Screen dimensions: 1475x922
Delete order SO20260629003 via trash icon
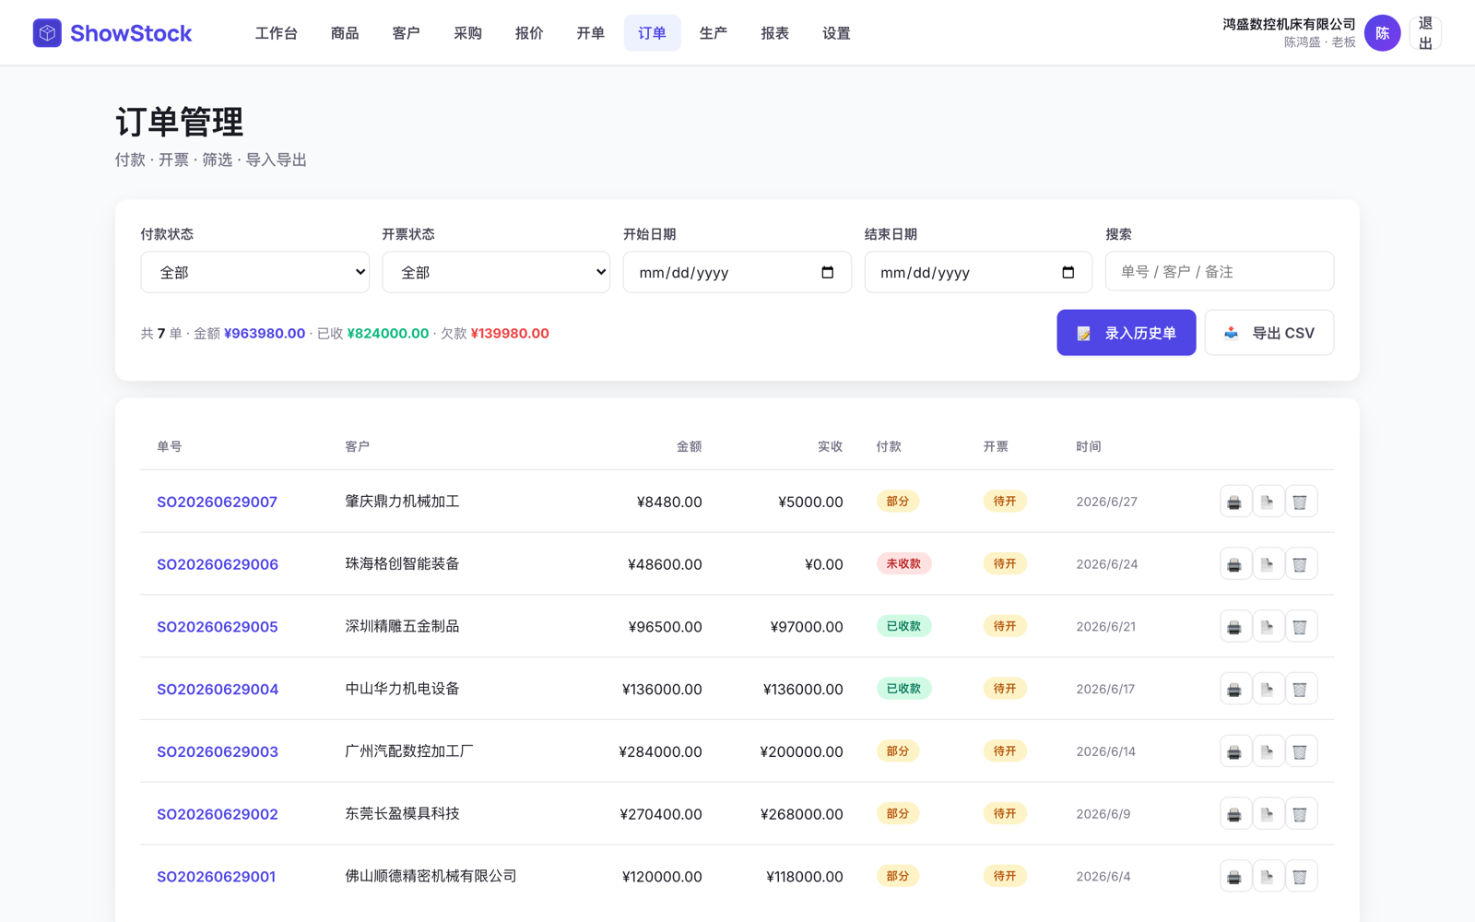coord(1301,751)
